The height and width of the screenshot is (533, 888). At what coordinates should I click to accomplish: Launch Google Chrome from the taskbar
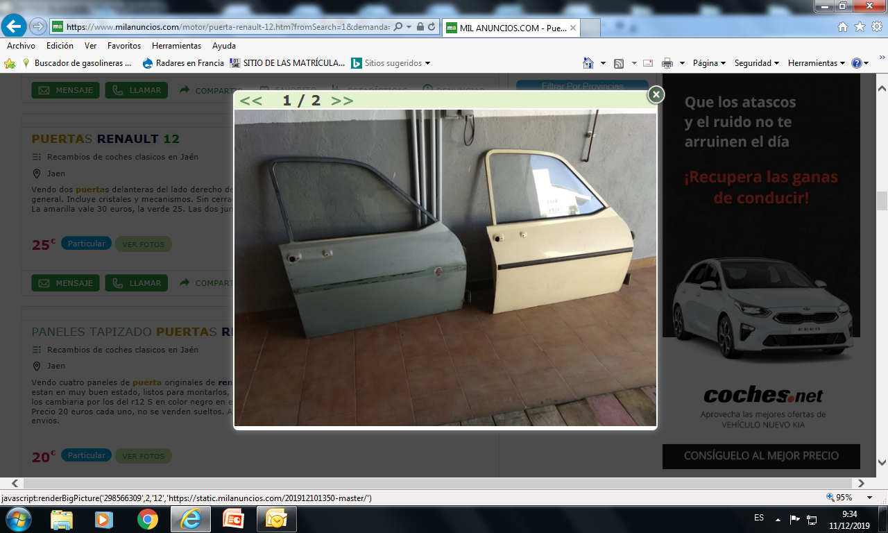tap(147, 518)
